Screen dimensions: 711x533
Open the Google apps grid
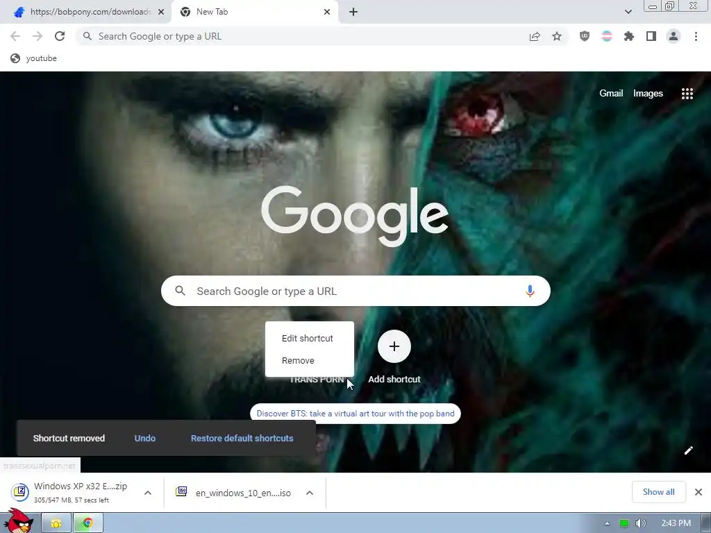pos(687,94)
